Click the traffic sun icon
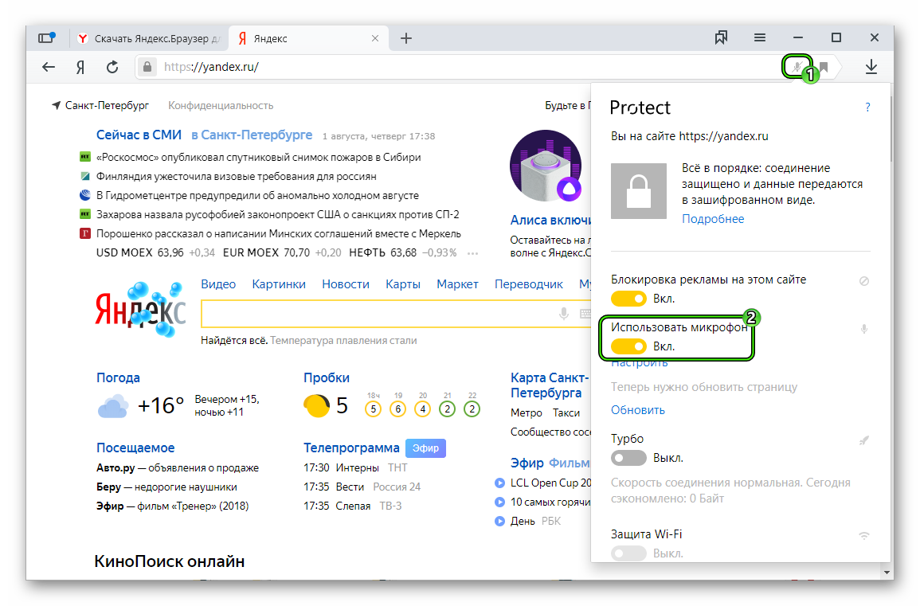920x606 pixels. pyautogui.click(x=316, y=405)
